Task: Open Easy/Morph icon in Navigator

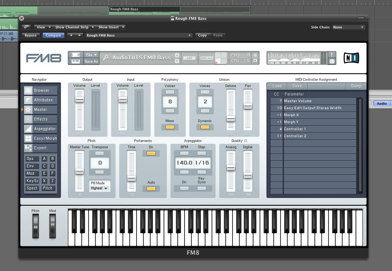Action: tap(28, 138)
